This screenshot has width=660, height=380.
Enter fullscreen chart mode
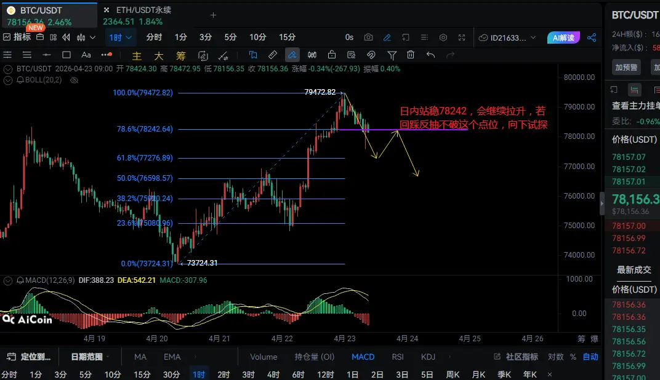[x=462, y=38]
